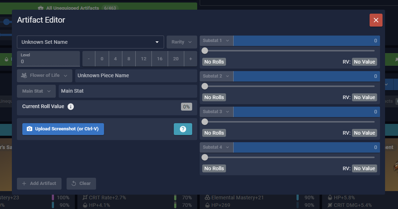Toggle the No Rolls chip under Substat 1

coord(214,61)
